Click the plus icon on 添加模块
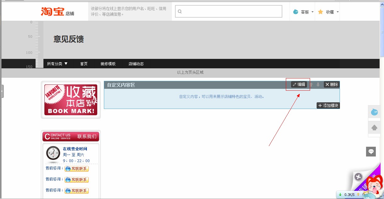The width and height of the screenshot is (384, 199). pos(320,105)
